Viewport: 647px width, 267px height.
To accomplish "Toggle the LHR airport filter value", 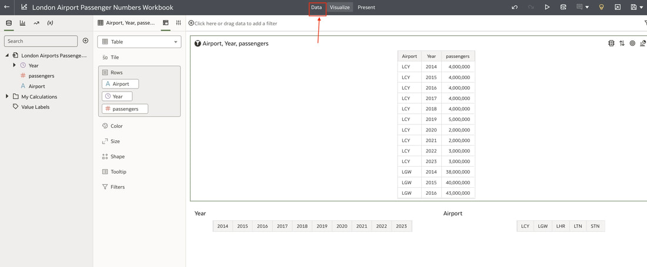I will click(x=561, y=227).
